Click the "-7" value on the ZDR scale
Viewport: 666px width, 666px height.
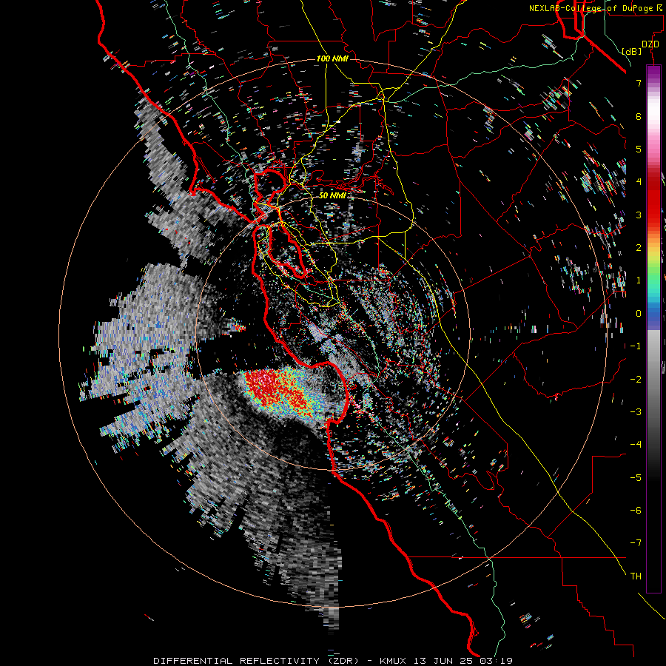(636, 543)
